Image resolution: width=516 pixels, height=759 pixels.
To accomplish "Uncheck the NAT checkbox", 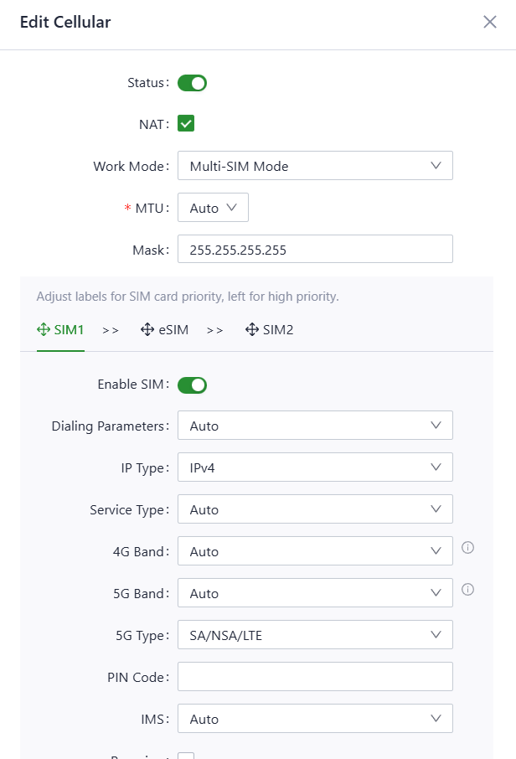I will click(186, 124).
